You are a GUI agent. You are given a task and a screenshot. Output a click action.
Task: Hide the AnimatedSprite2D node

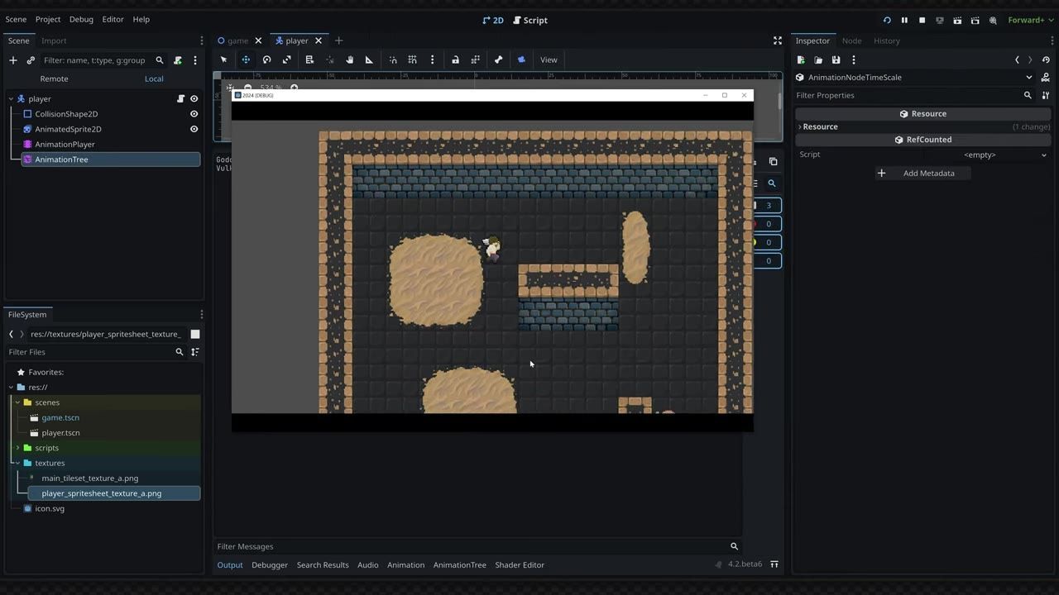(x=194, y=129)
